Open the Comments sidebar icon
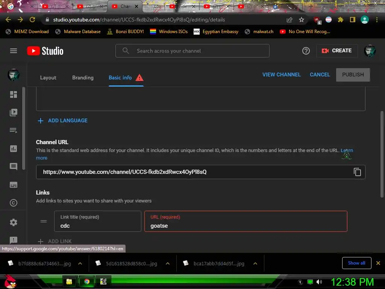Image resolution: width=385 pixels, height=289 pixels. click(x=14, y=166)
